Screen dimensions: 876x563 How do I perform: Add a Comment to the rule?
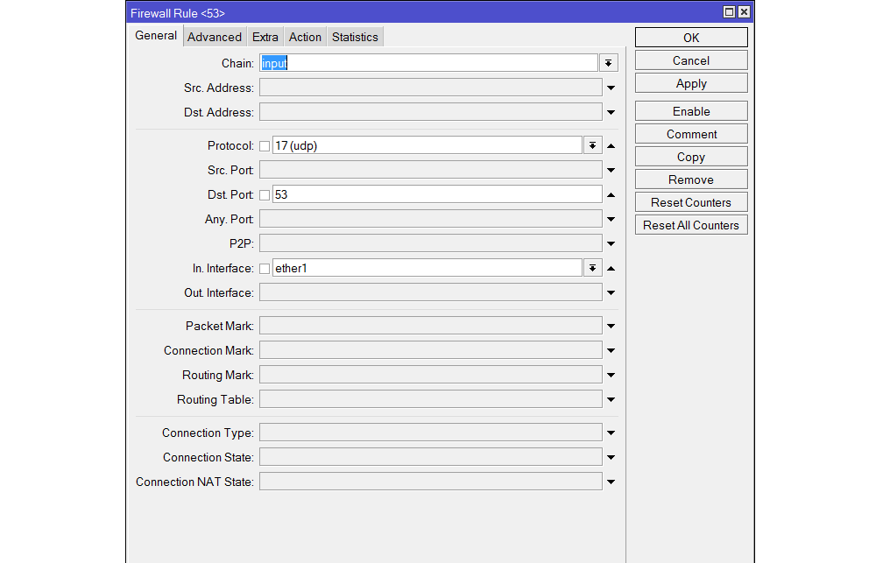point(691,134)
